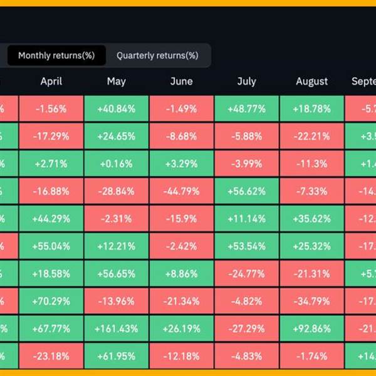Open the Quarterly returns(%) tab
This screenshot has height=376, width=376.
(x=157, y=55)
